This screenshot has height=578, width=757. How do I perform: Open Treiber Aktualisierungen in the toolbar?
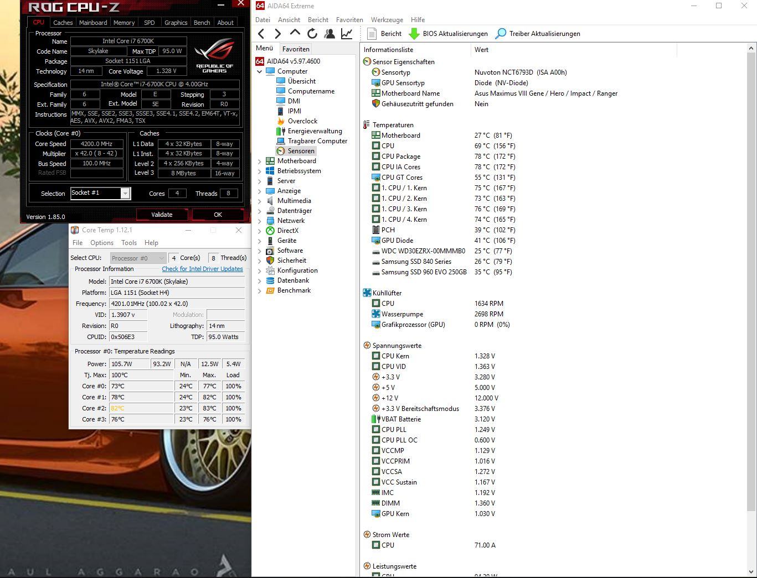click(538, 34)
